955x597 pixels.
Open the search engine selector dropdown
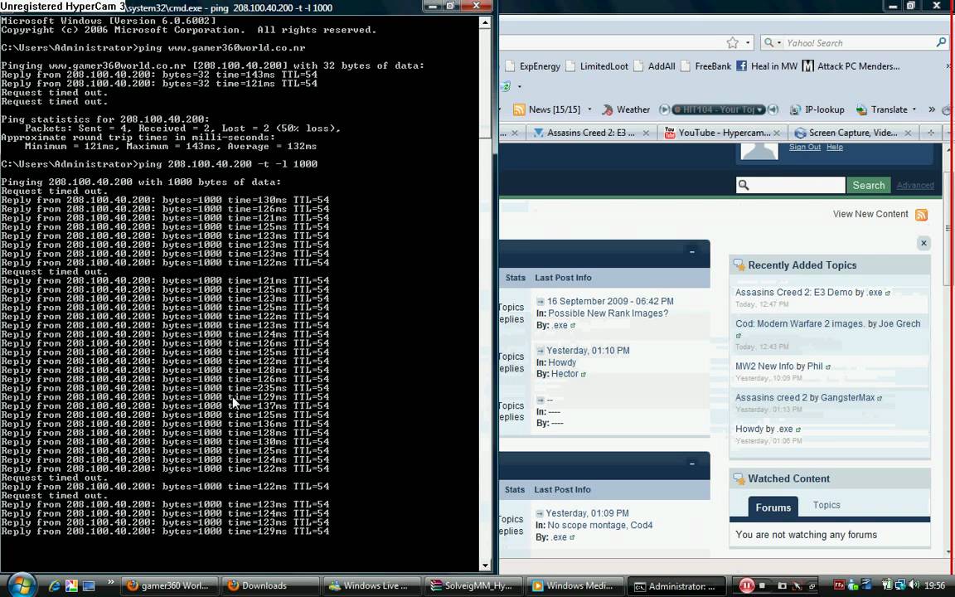pyautogui.click(x=773, y=42)
